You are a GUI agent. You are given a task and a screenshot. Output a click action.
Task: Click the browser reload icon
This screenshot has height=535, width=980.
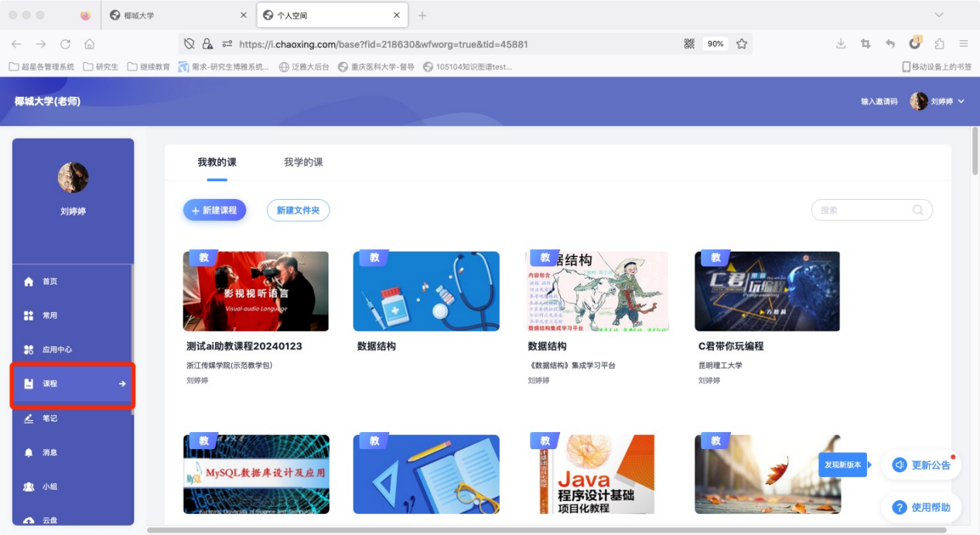coord(66,44)
